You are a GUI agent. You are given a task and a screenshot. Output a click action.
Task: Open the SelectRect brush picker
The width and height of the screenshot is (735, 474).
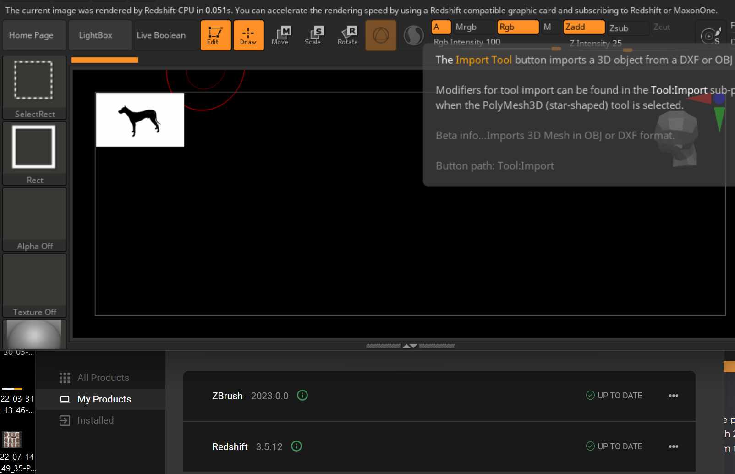34,88
